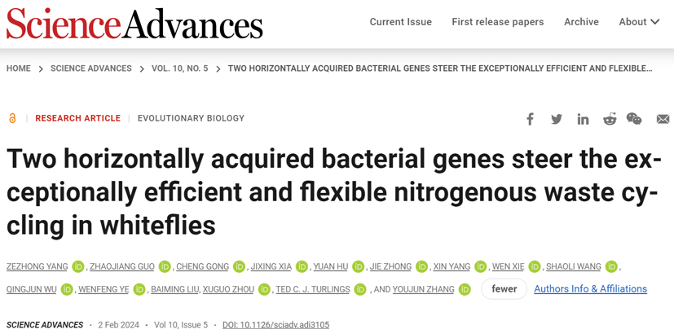Share article via WeChat
Viewport: 674px width, 334px height.
pos(634,119)
